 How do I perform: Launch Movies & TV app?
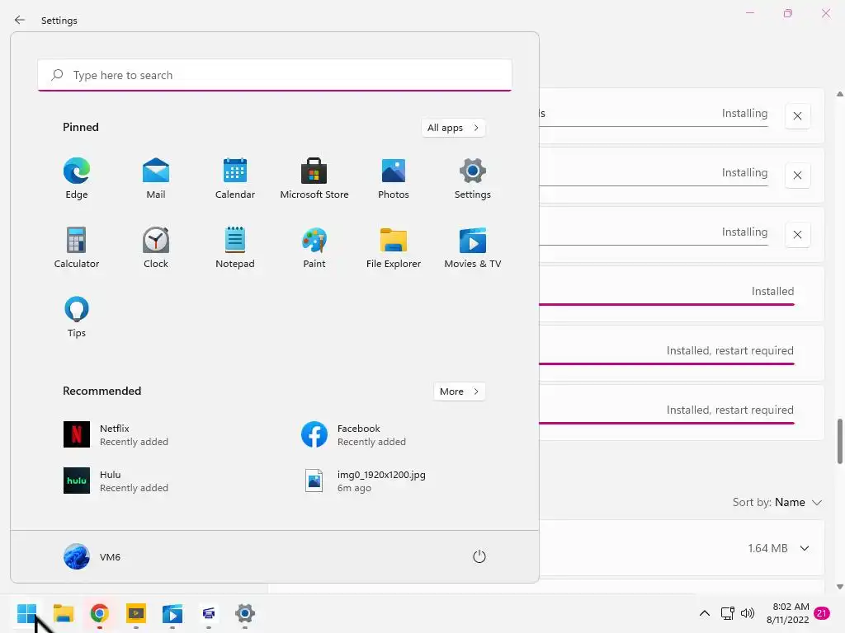[x=473, y=247]
